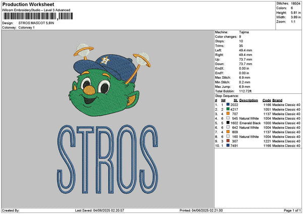Select the design name STROS MASCOT 5,8IN
Image resolution: width=303 pixels, height=214 pixels.
point(37,23)
